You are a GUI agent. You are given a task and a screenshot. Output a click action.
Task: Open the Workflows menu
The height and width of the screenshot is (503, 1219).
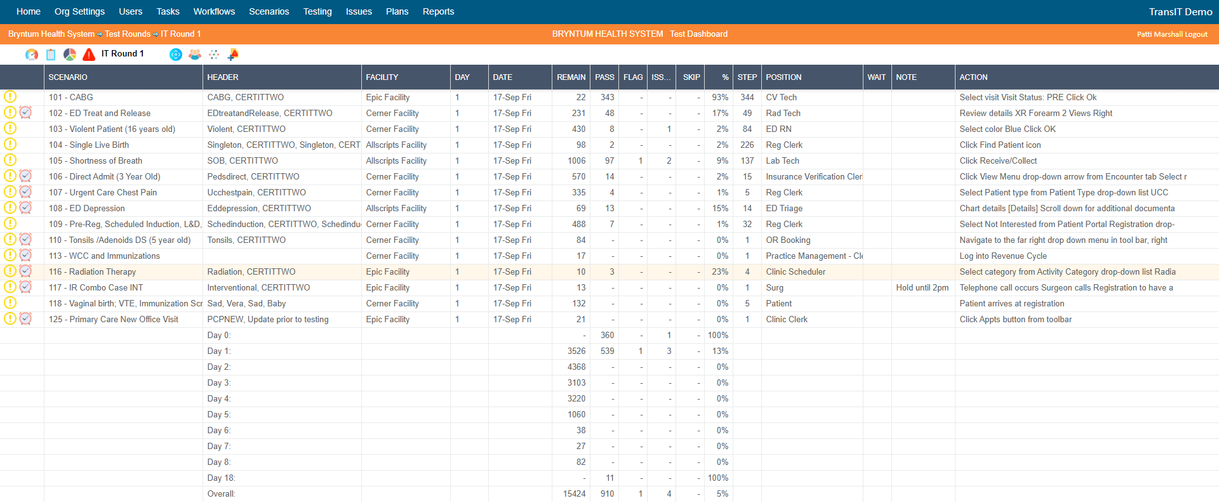coord(214,11)
